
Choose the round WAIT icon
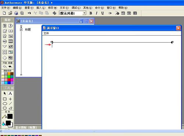pos(5,42)
